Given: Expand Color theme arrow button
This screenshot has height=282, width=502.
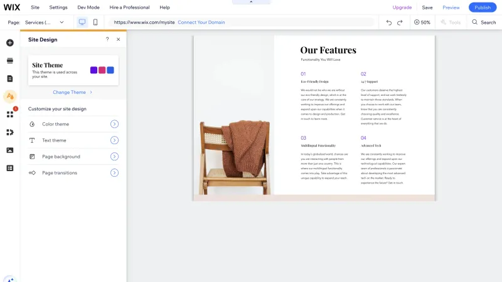Looking at the screenshot, I should coord(114,124).
